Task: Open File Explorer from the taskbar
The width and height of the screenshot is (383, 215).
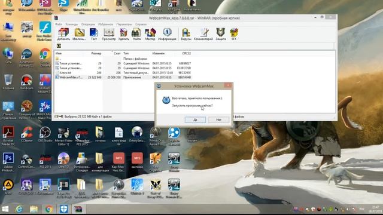Action: (x=34, y=209)
